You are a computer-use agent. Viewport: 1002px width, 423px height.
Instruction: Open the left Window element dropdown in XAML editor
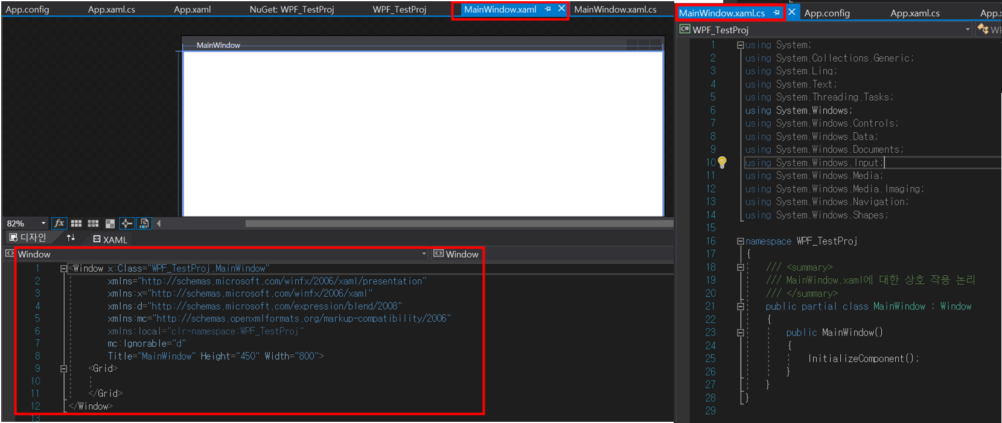[424, 254]
